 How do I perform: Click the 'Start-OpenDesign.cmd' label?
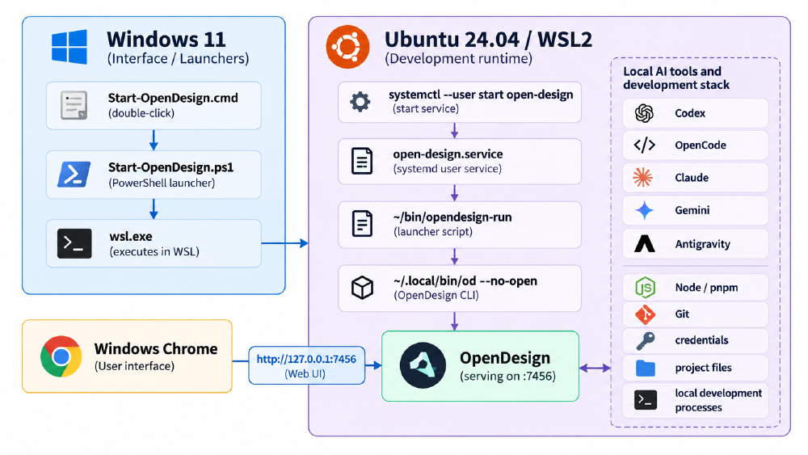click(173, 98)
